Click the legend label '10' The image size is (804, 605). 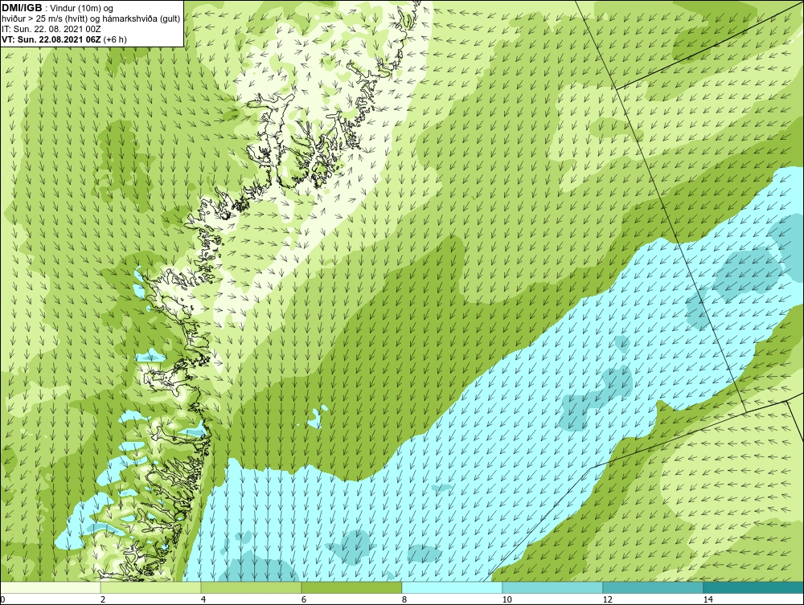(x=507, y=599)
